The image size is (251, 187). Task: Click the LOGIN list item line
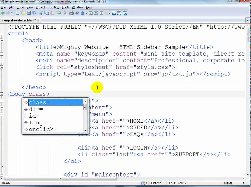[128, 148]
